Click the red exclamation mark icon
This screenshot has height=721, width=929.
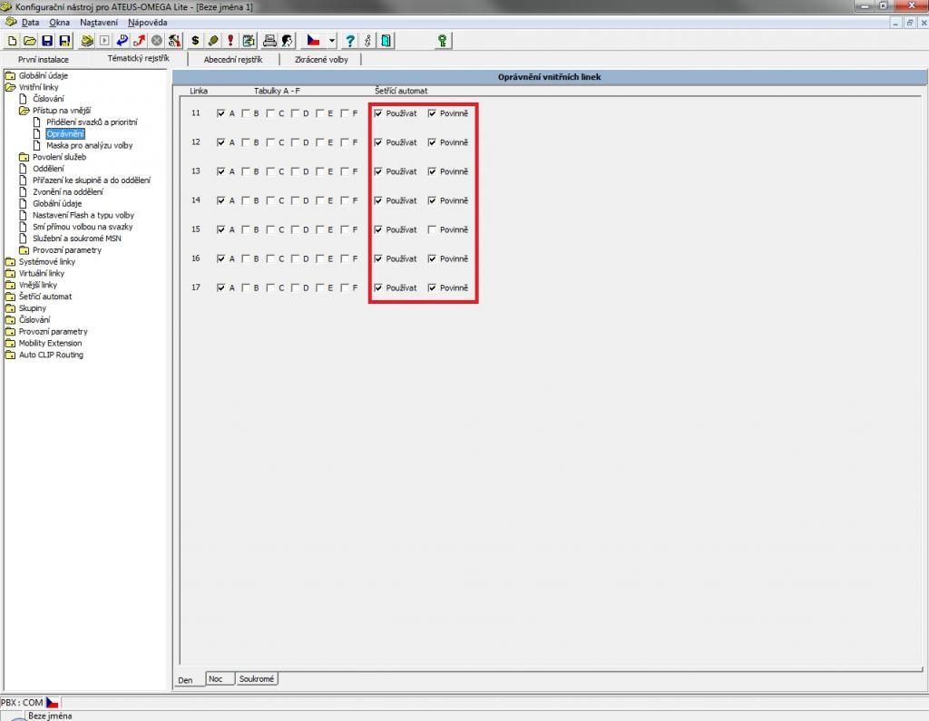(x=230, y=41)
